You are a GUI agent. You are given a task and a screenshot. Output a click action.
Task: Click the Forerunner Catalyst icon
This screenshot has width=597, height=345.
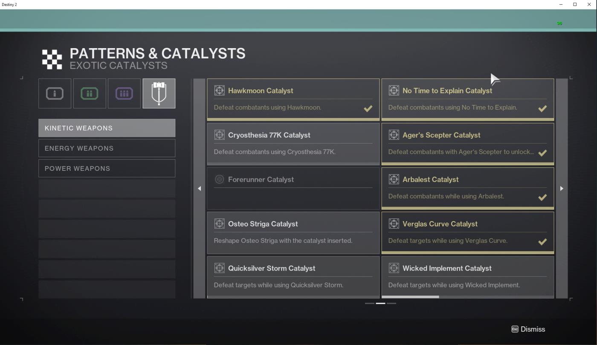point(219,179)
